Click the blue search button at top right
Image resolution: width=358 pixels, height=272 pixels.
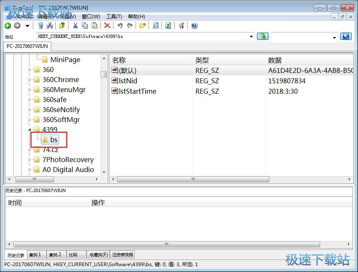pyautogui.click(x=346, y=37)
